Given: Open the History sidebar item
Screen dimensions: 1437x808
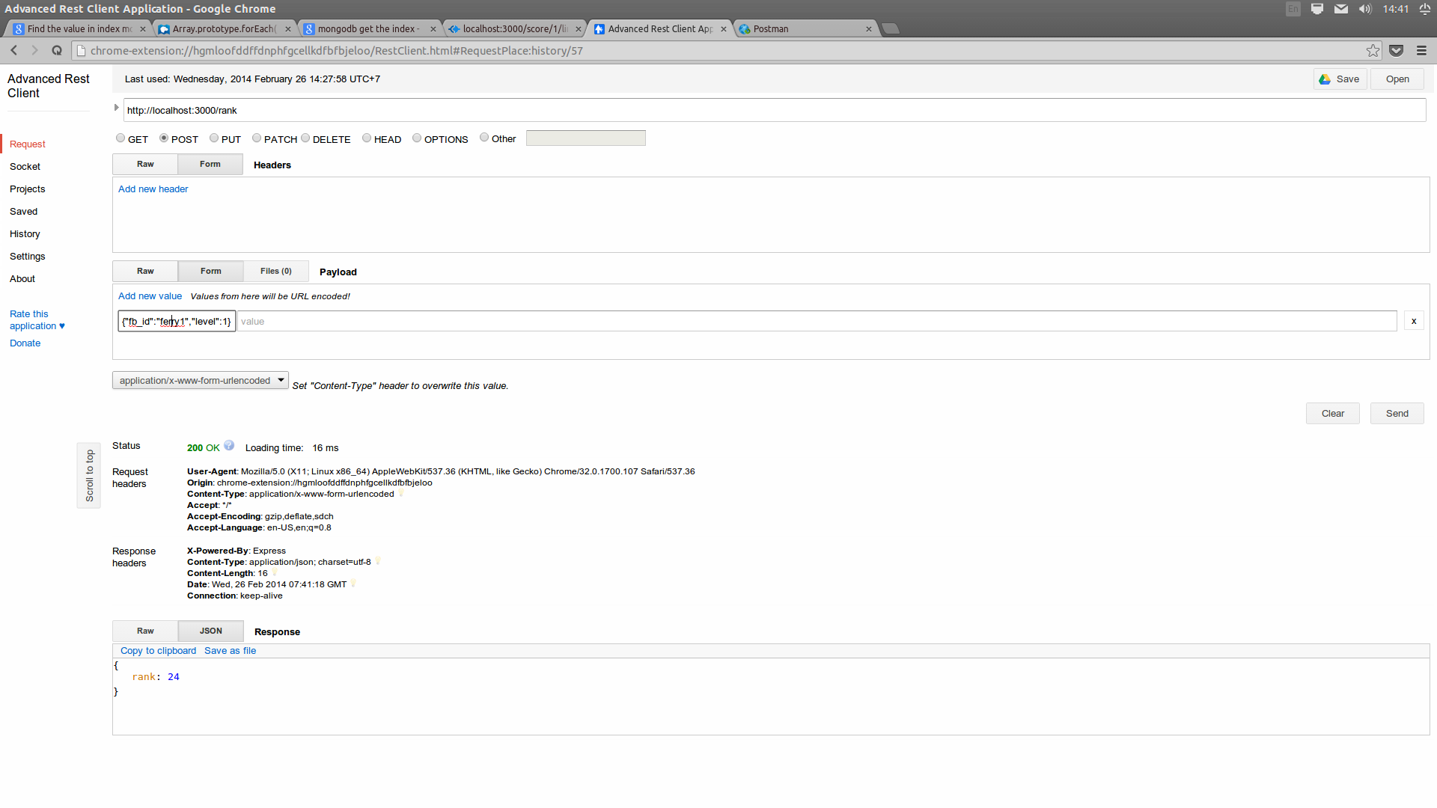Looking at the screenshot, I should (x=25, y=234).
